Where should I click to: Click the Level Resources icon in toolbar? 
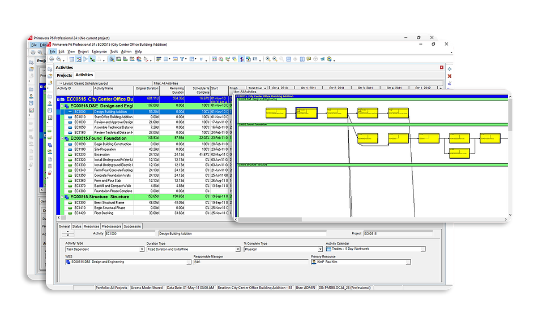[x=227, y=59]
